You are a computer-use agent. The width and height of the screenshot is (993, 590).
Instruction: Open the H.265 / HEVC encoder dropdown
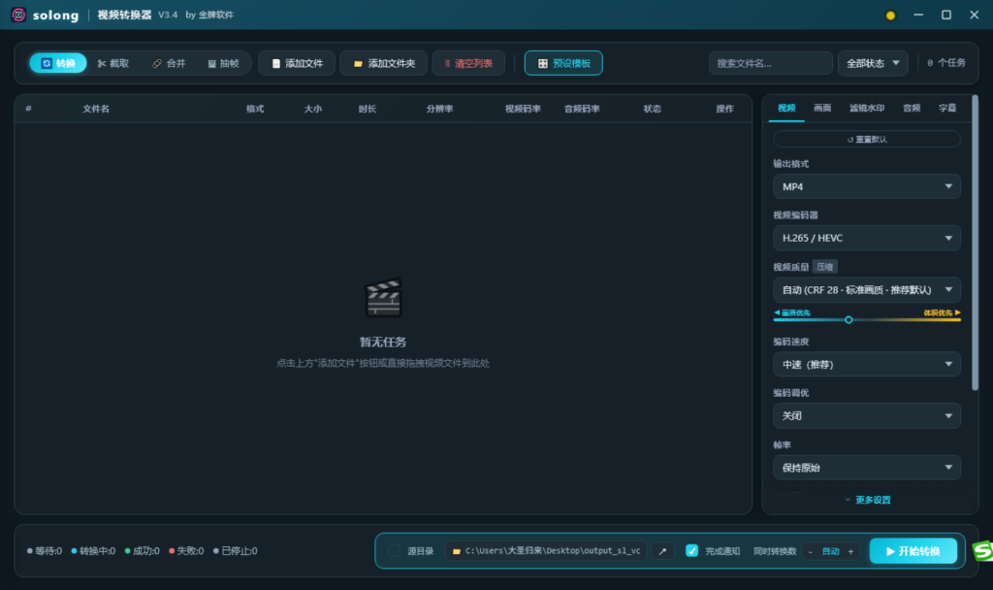867,238
